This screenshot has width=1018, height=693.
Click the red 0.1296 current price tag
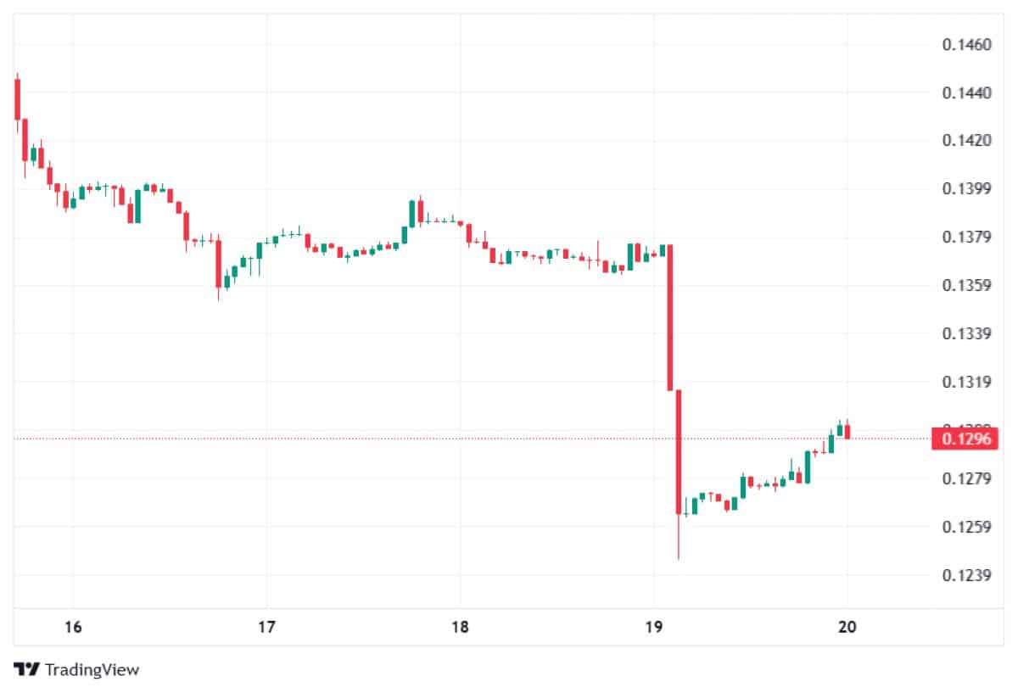pos(965,439)
